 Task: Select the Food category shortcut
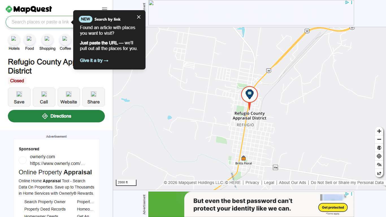pos(29,43)
